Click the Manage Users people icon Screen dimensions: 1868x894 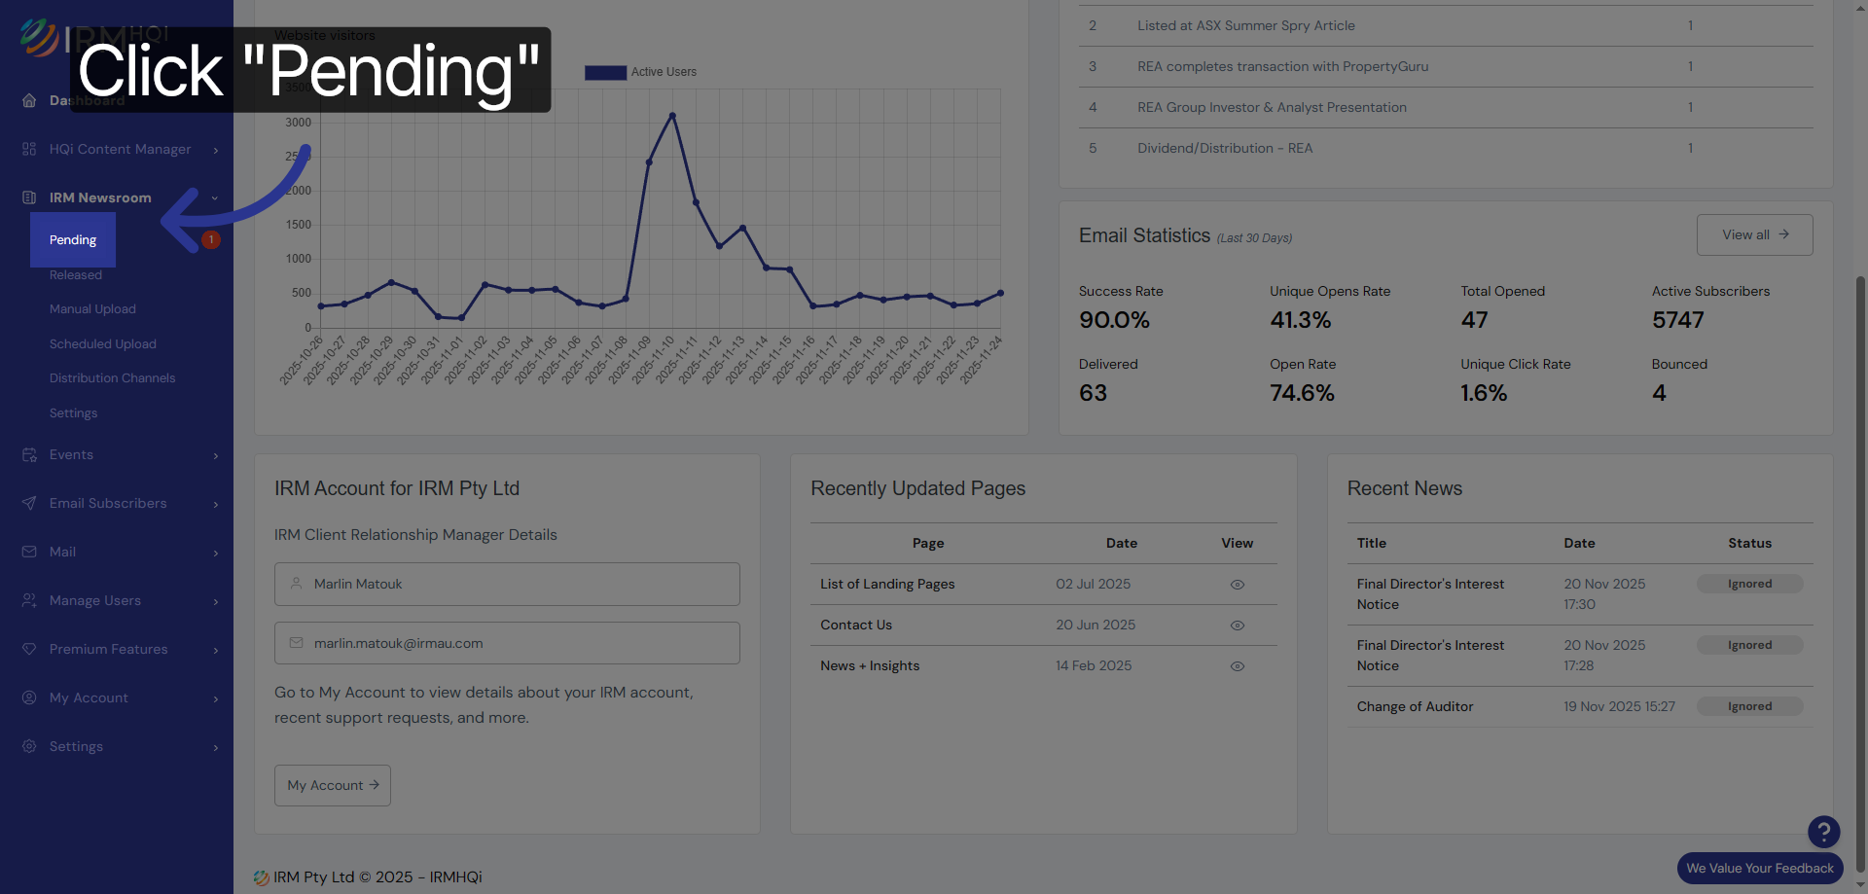[x=29, y=600]
